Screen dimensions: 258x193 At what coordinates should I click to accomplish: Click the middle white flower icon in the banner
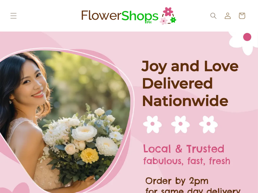180,124
